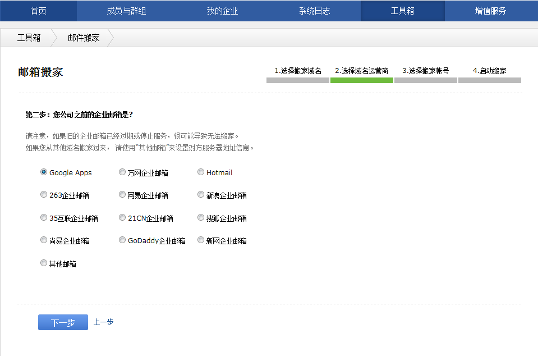Select the Hotmail radio option

[x=201, y=172]
